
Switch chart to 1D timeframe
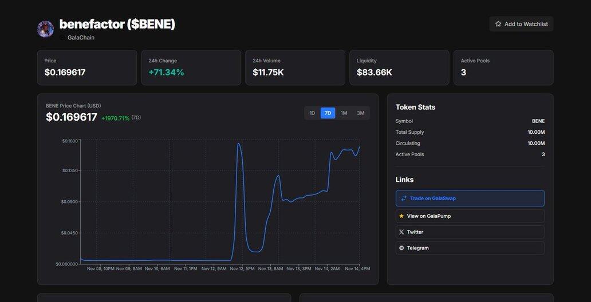point(312,113)
